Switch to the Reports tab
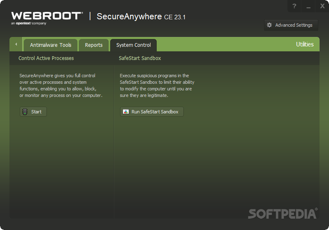 pyautogui.click(x=94, y=45)
